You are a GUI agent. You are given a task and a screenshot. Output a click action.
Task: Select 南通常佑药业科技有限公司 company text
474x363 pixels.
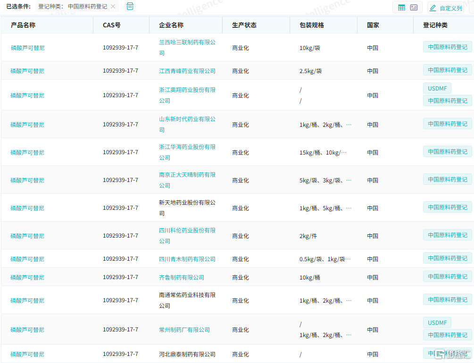(187, 300)
